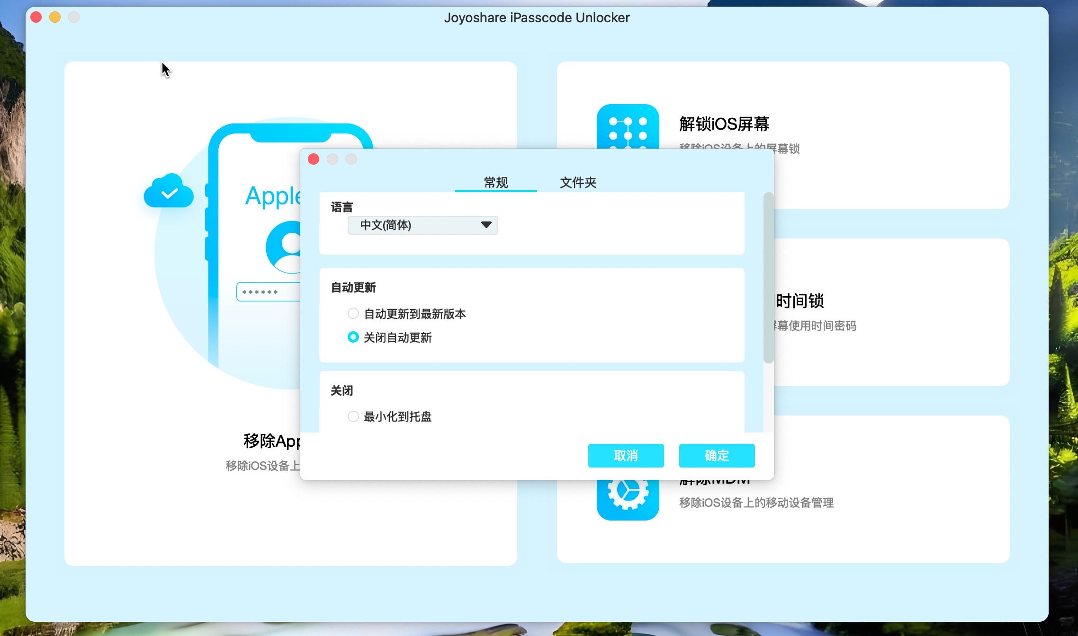Click the 确定 button
Image resolution: width=1078 pixels, height=636 pixels.
pos(717,455)
